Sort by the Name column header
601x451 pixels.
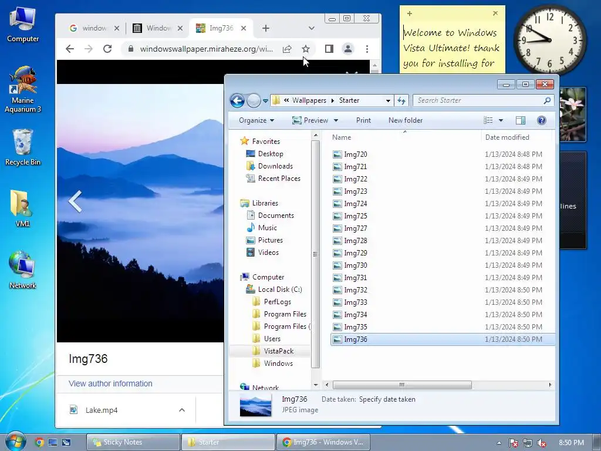point(403,137)
